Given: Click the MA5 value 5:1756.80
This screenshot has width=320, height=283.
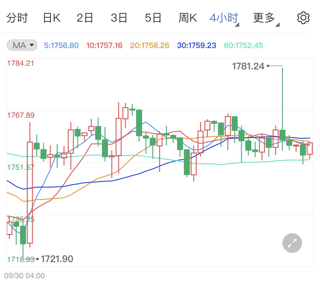Looking at the screenshot, I should coord(61,45).
